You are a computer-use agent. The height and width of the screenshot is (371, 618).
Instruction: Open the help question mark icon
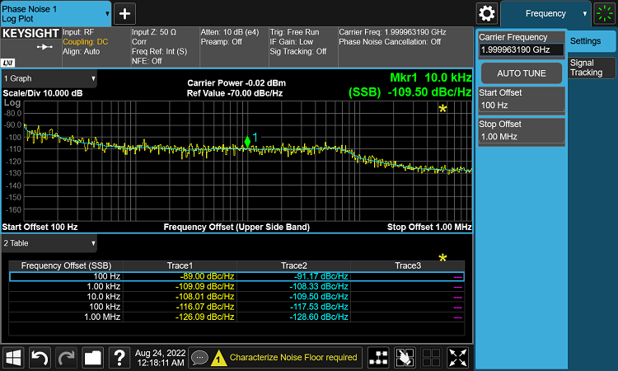119,357
